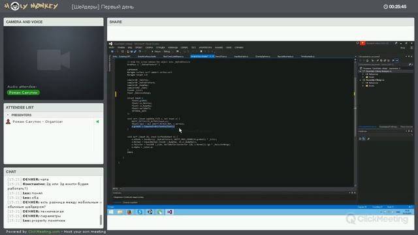Collapse the PRESENTERS group in attendee list
Image resolution: width=418 pixels, height=235 pixels.
(x=8, y=115)
